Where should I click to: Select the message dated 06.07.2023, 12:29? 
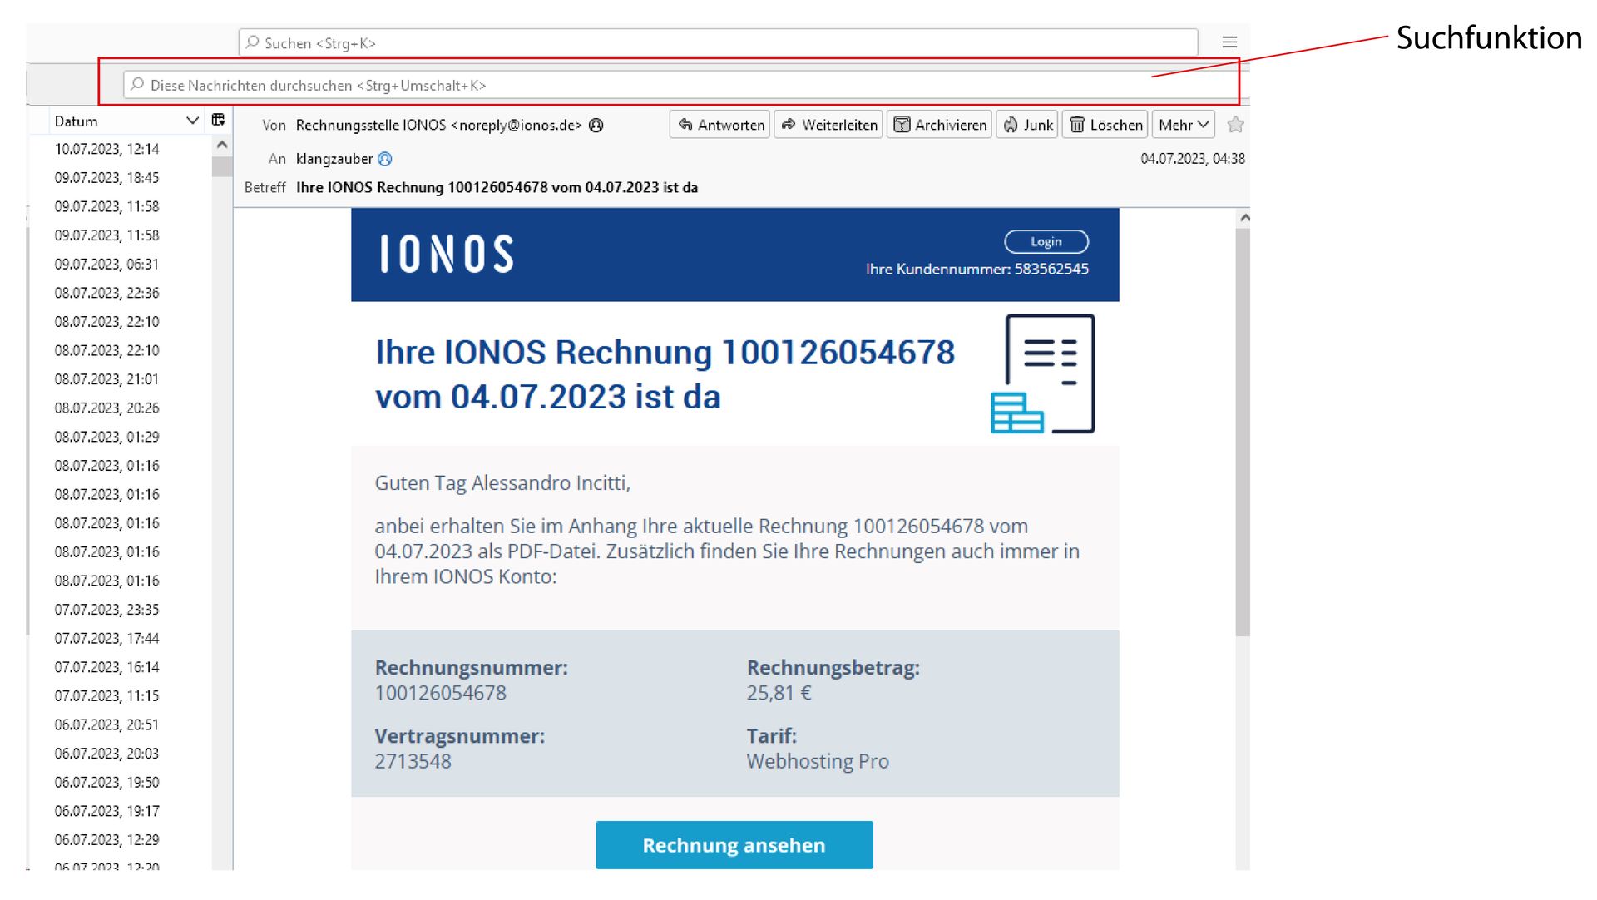(x=107, y=840)
